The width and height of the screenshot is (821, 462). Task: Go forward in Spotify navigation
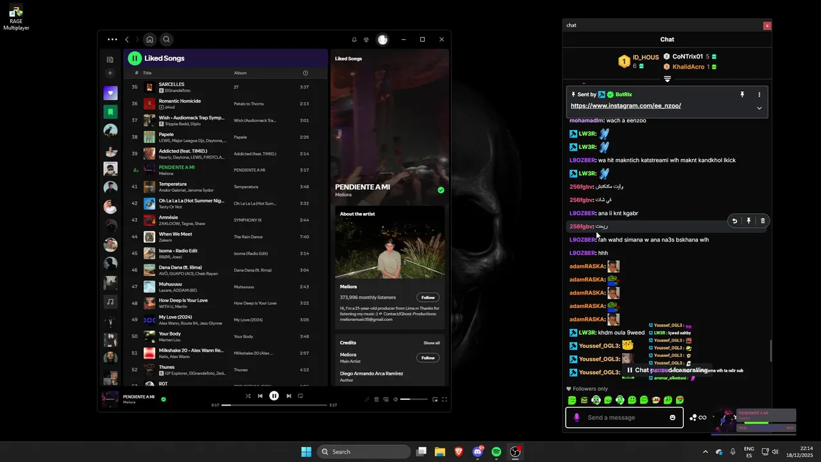137,40
